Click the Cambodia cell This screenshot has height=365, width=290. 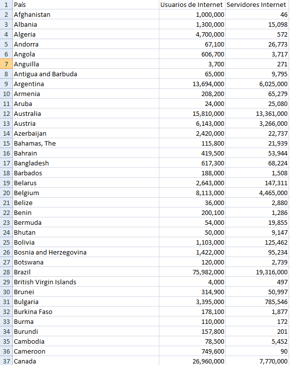(86, 341)
